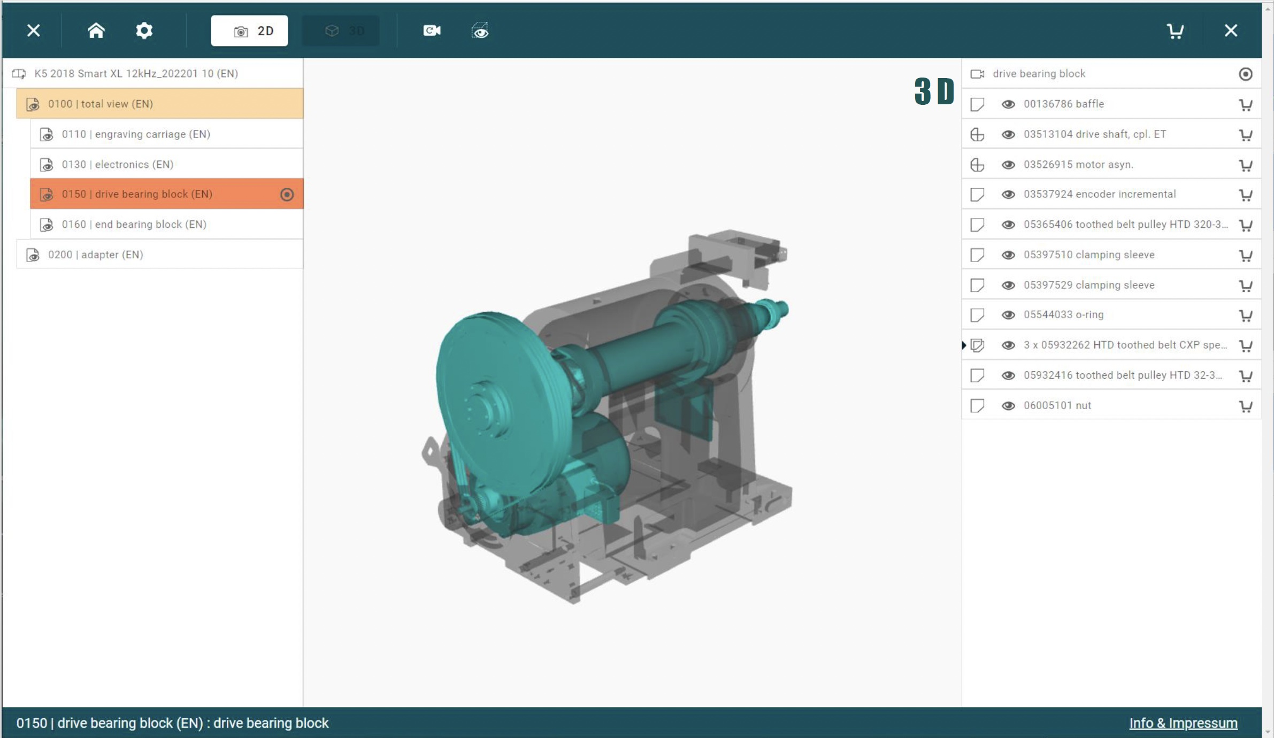The height and width of the screenshot is (738, 1274).
Task: Toggle visibility of o-ring component
Action: coord(1009,314)
